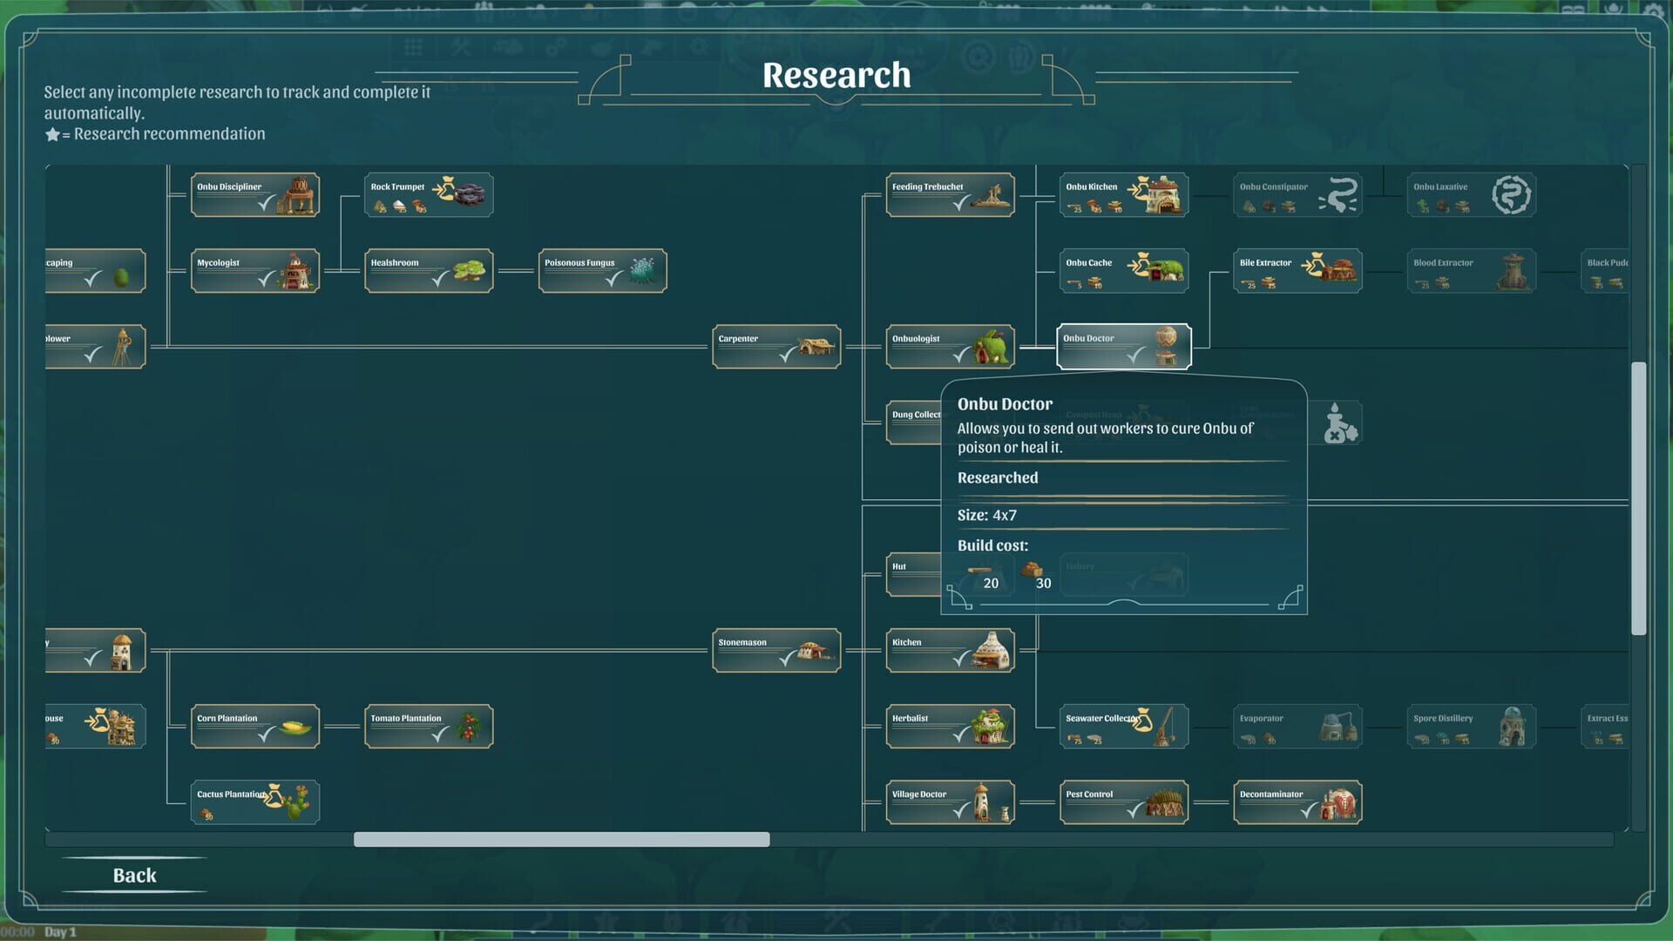Select the Cactus Plantation research
Image resolution: width=1673 pixels, height=941 pixels.
click(254, 802)
